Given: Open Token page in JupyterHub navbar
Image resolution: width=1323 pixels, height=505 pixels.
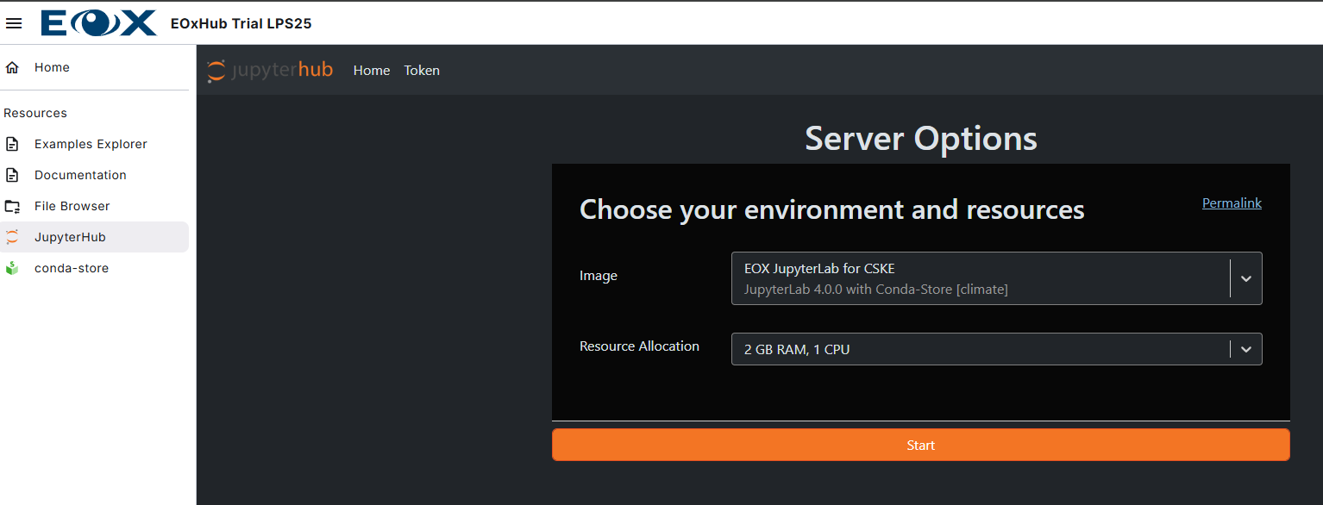Looking at the screenshot, I should [x=422, y=71].
